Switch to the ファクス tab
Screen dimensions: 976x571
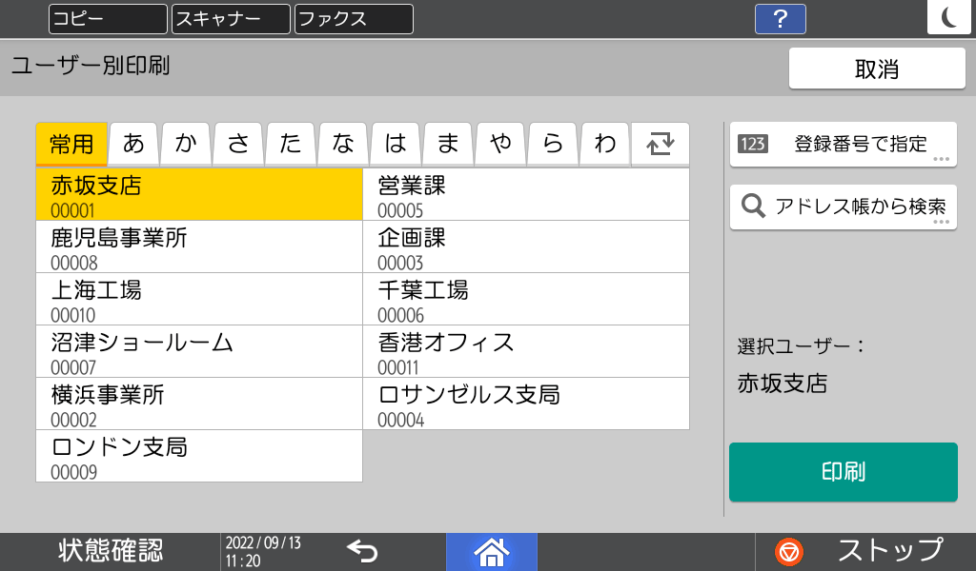click(353, 18)
